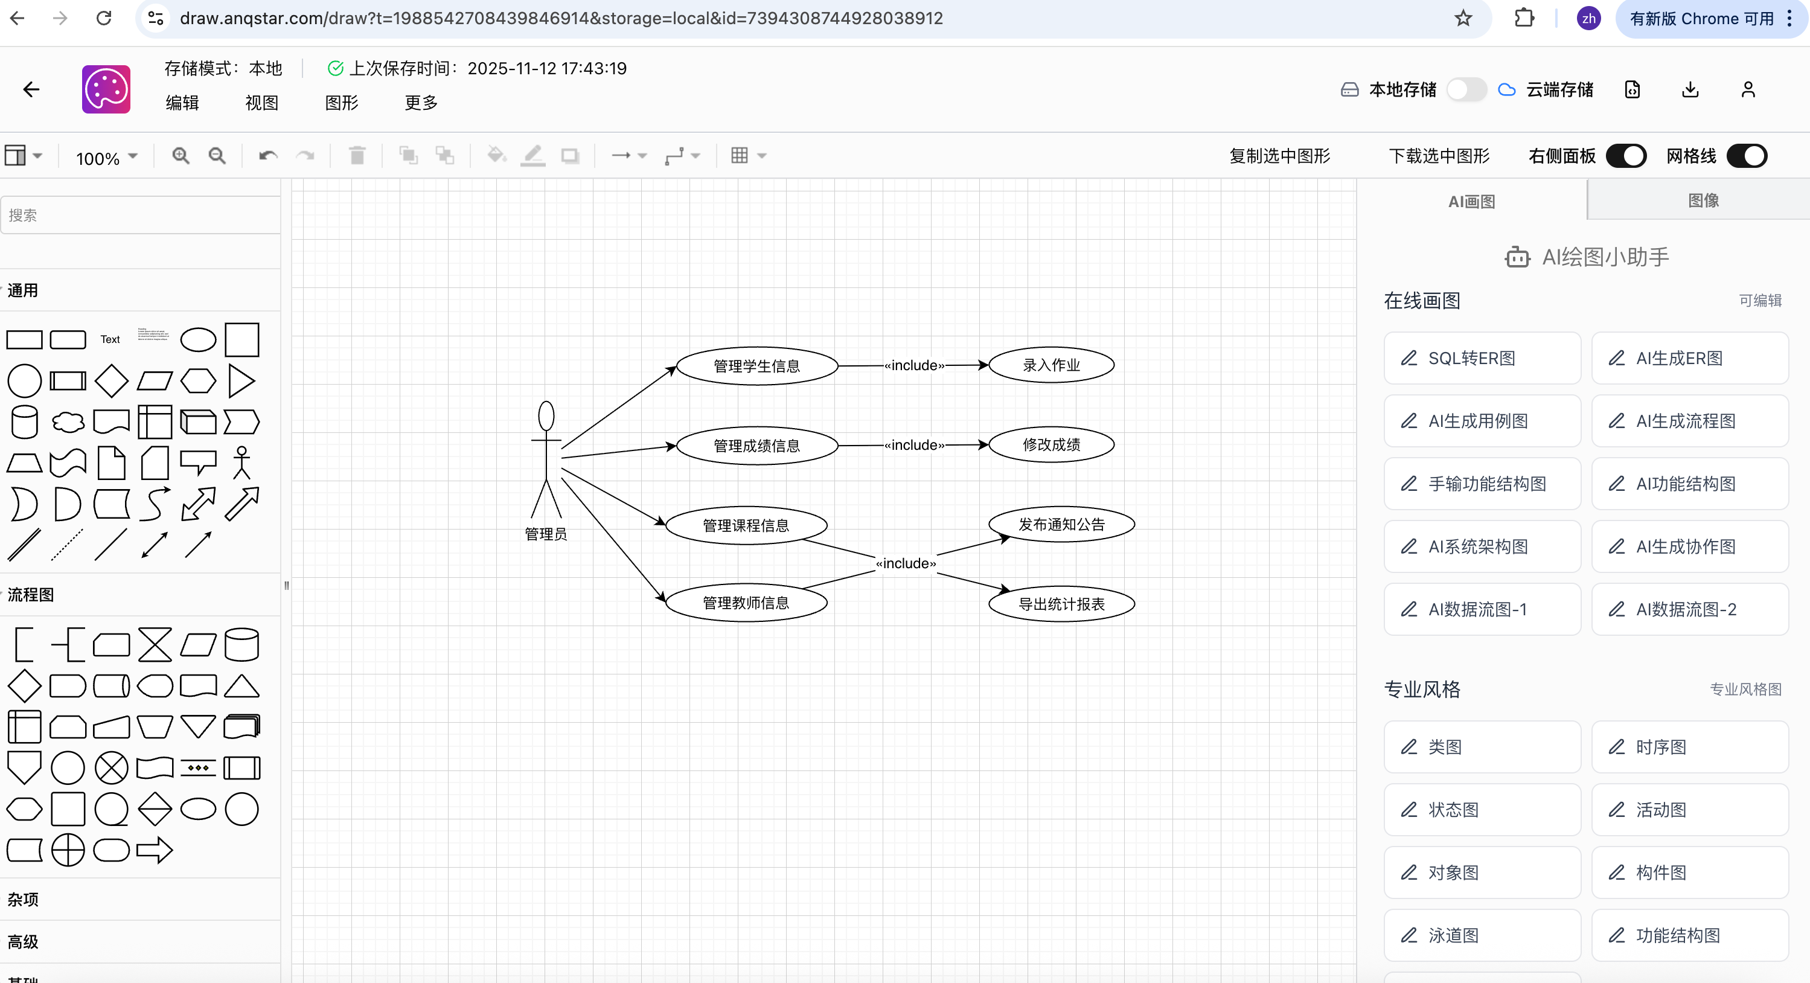The width and height of the screenshot is (1810, 983).
Task: Open the 编辑 menu
Action: (182, 103)
